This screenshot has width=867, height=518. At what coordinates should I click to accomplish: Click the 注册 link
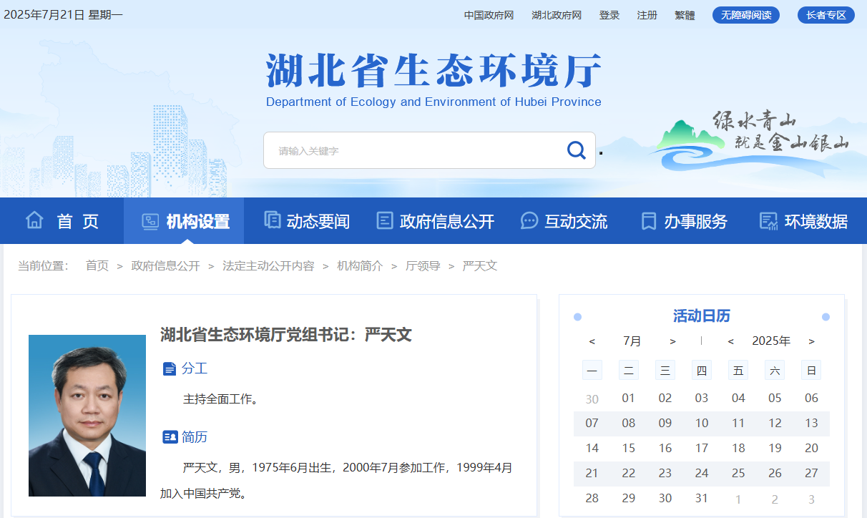coord(647,15)
